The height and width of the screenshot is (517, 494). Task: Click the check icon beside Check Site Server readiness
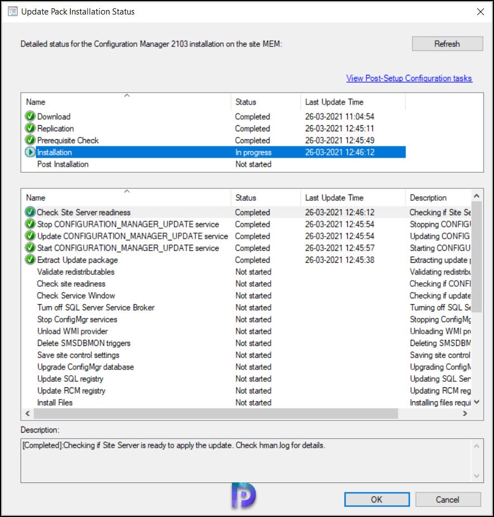coord(30,212)
